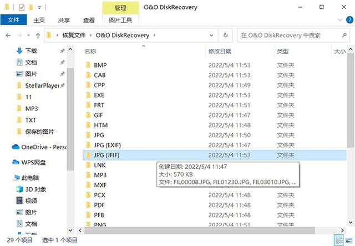Screen dimensions: 355x246
Task: Click right arrow of horizontal scrollbar
Action: tap(342, 230)
